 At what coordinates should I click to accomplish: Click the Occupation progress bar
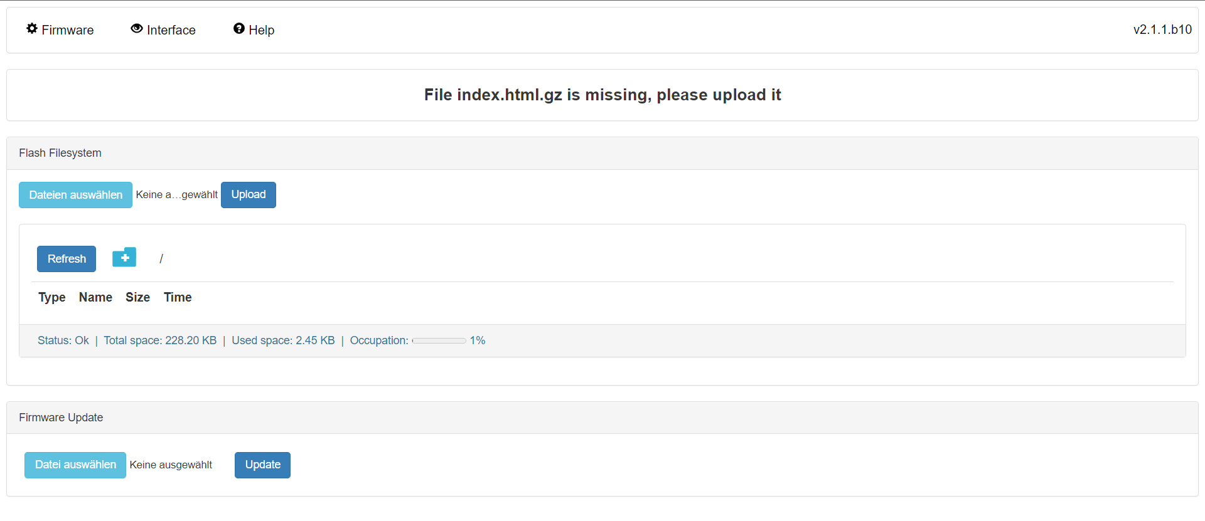click(x=439, y=340)
